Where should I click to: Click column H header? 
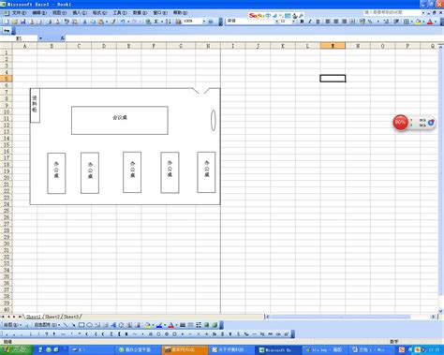[208, 46]
